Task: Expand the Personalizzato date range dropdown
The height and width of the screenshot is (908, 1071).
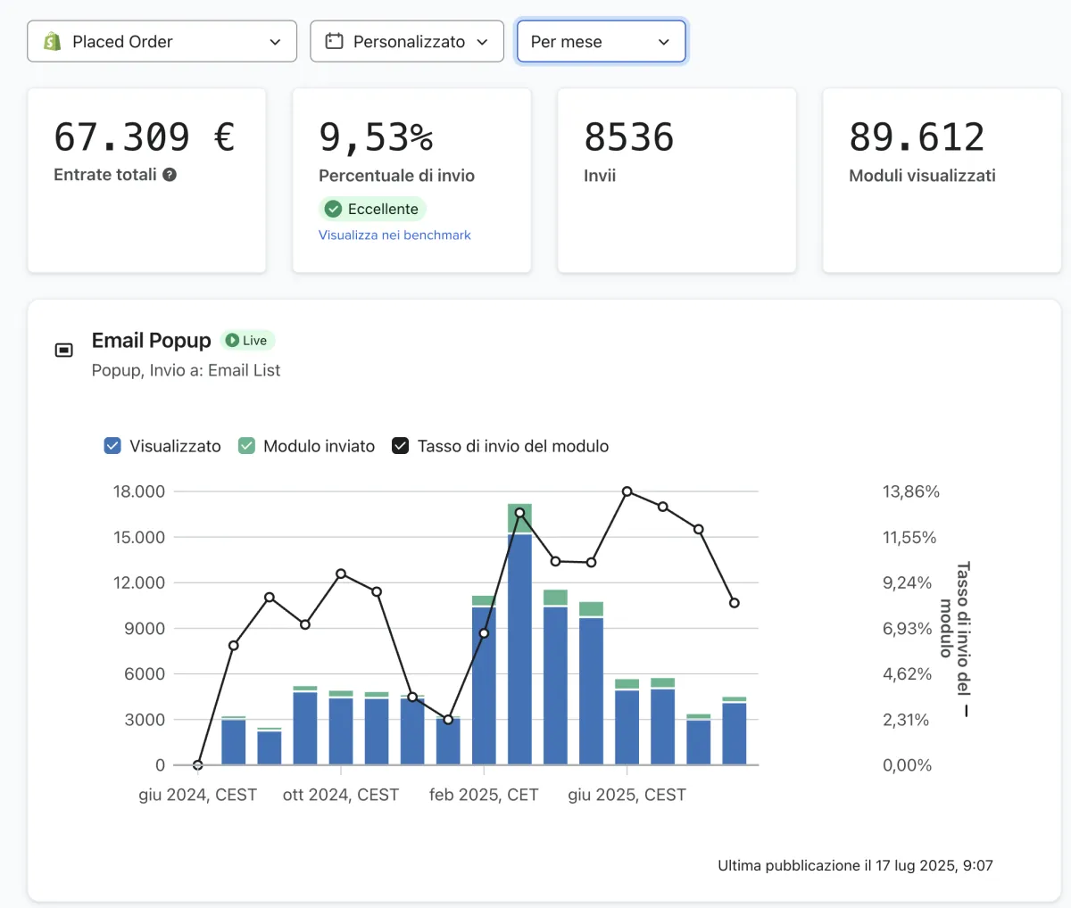Action: [x=407, y=41]
